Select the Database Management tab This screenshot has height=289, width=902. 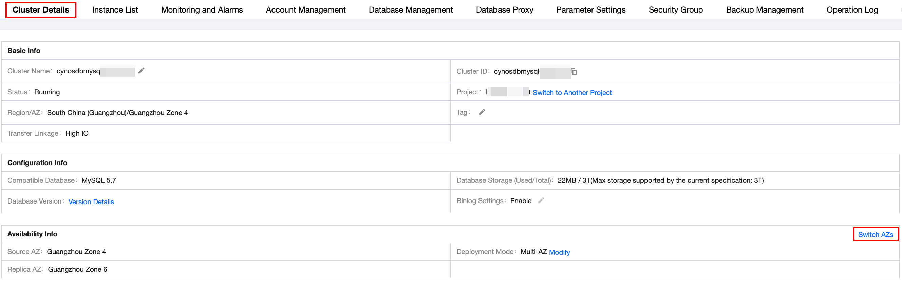pos(410,10)
